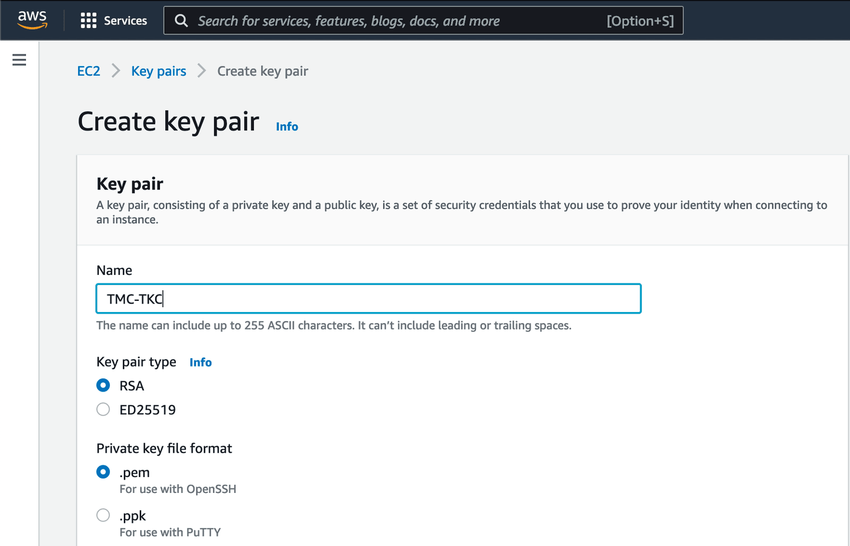Click the AWS logo to go home
Image resolution: width=850 pixels, height=546 pixels.
32,20
